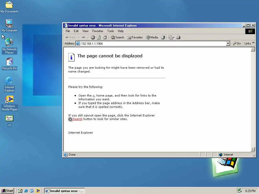Launch Media Player from Quick Launch
This screenshot has width=259, height=194.
38,191
